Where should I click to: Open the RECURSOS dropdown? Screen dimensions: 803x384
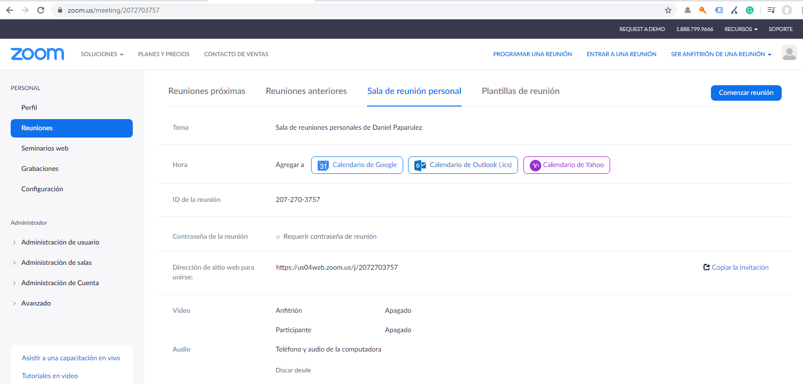tap(741, 29)
